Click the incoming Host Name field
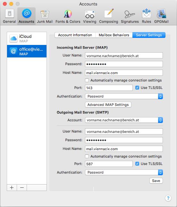This screenshot has height=207, width=177. (124, 73)
